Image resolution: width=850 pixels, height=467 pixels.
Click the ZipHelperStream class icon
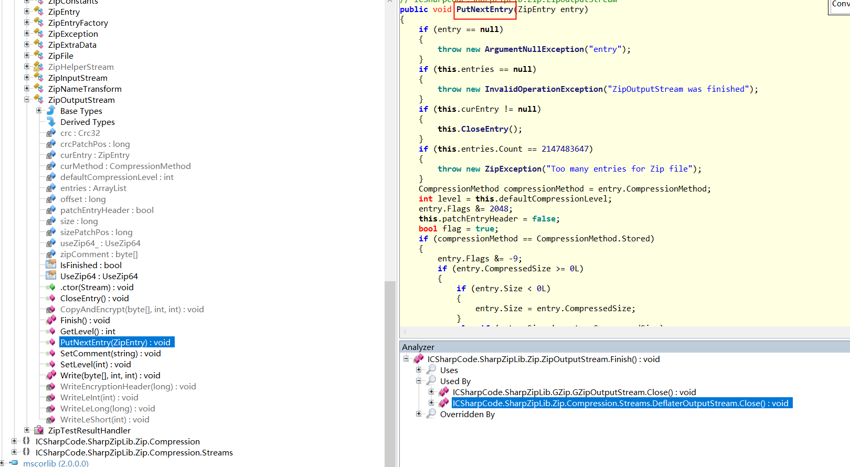(39, 67)
